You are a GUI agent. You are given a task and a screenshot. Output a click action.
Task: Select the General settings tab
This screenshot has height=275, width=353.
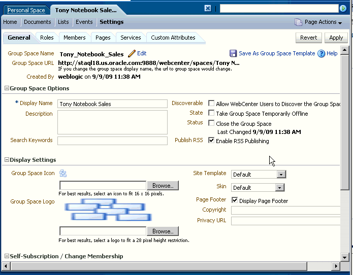19,38
